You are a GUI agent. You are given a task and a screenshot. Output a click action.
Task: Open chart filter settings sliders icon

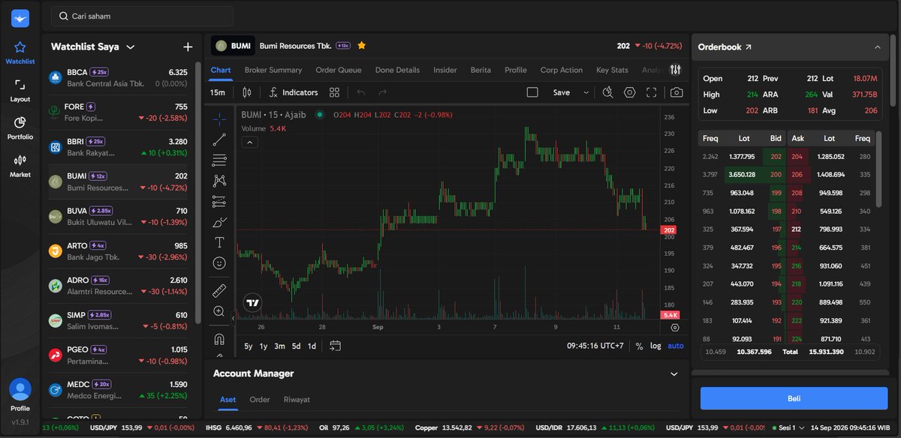click(x=676, y=70)
